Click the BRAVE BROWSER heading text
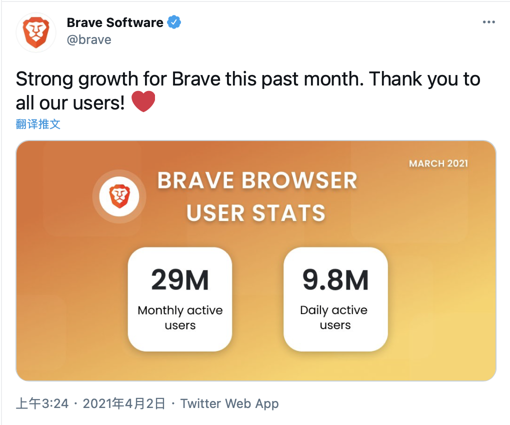The image size is (510, 425). 257,180
